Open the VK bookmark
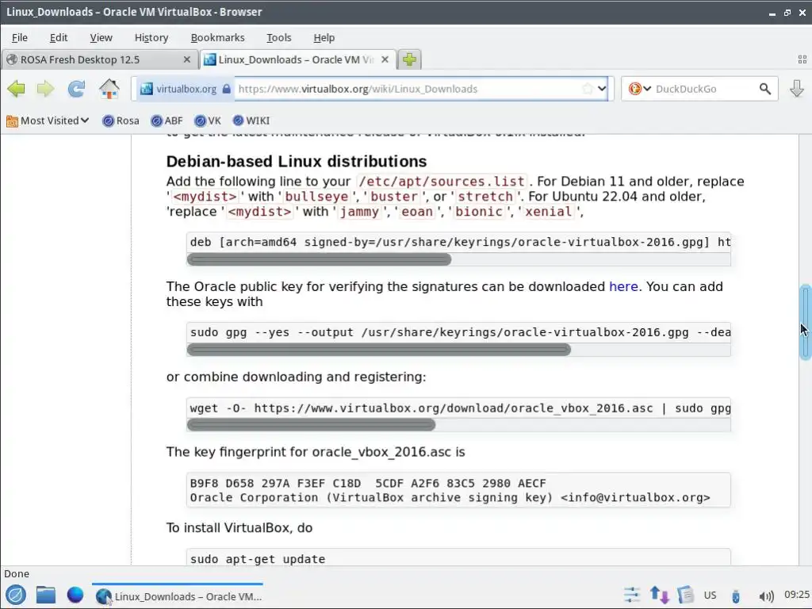 pyautogui.click(x=208, y=121)
